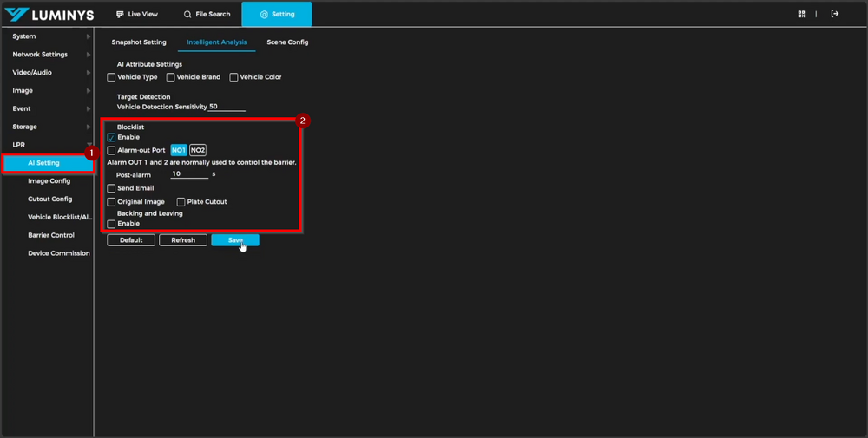This screenshot has height=438, width=868.
Task: Toggle the Blocklist Enable checkbox
Action: (x=111, y=138)
